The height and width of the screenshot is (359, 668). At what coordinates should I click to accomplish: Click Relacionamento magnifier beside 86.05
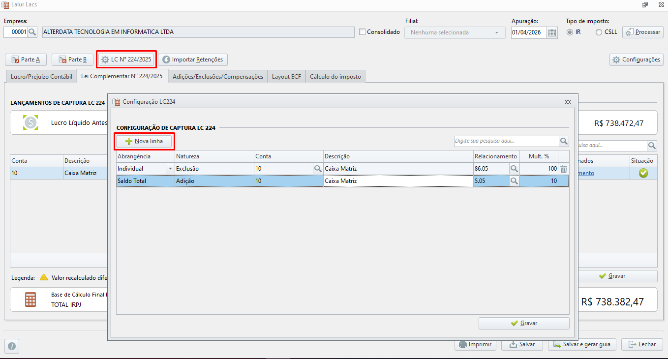514,169
